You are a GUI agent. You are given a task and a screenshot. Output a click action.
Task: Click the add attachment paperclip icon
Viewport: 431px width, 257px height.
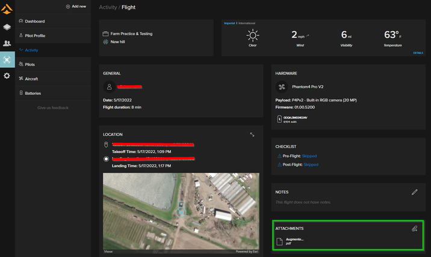414,229
